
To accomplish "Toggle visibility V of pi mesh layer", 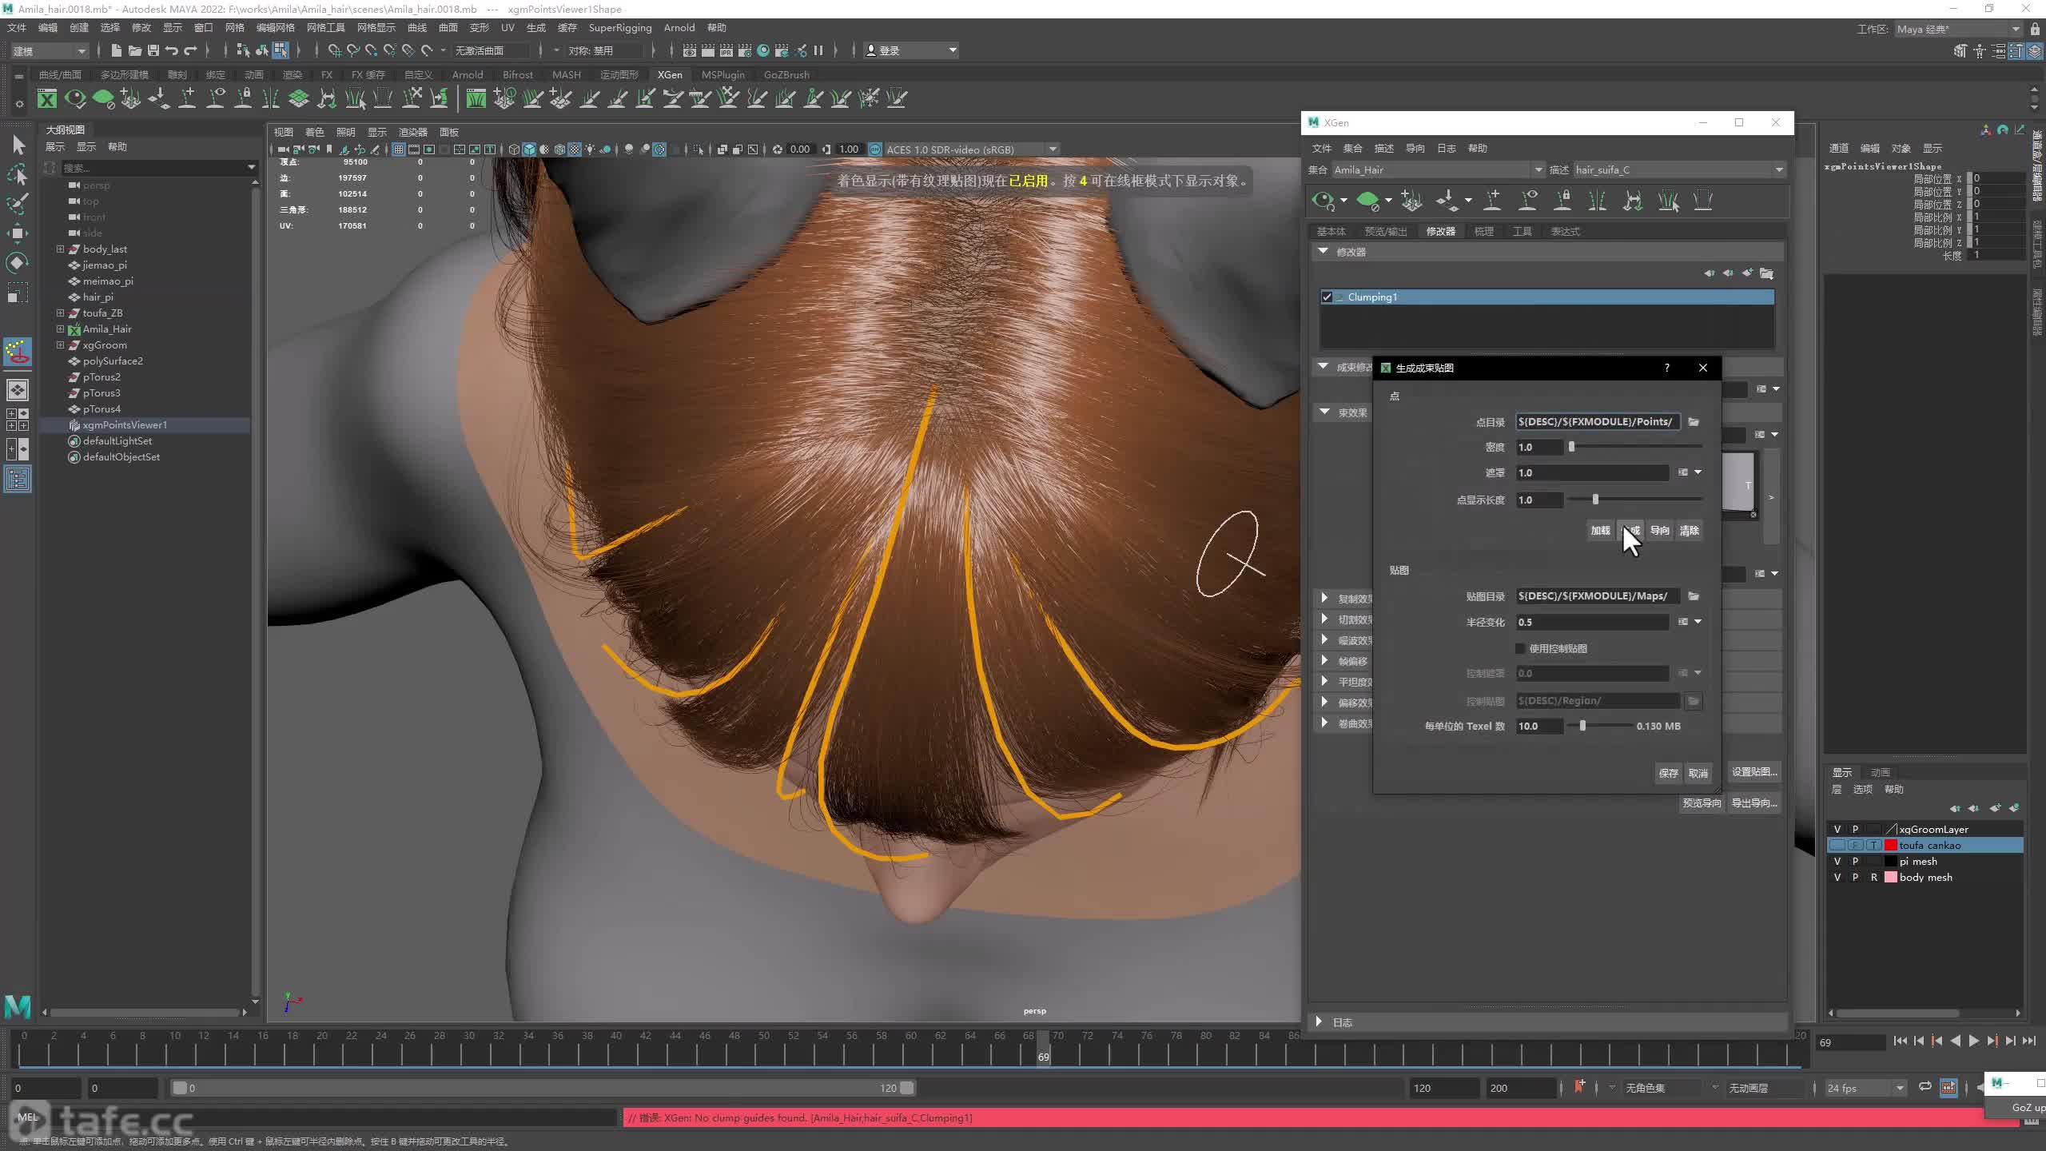I will 1837,861.
